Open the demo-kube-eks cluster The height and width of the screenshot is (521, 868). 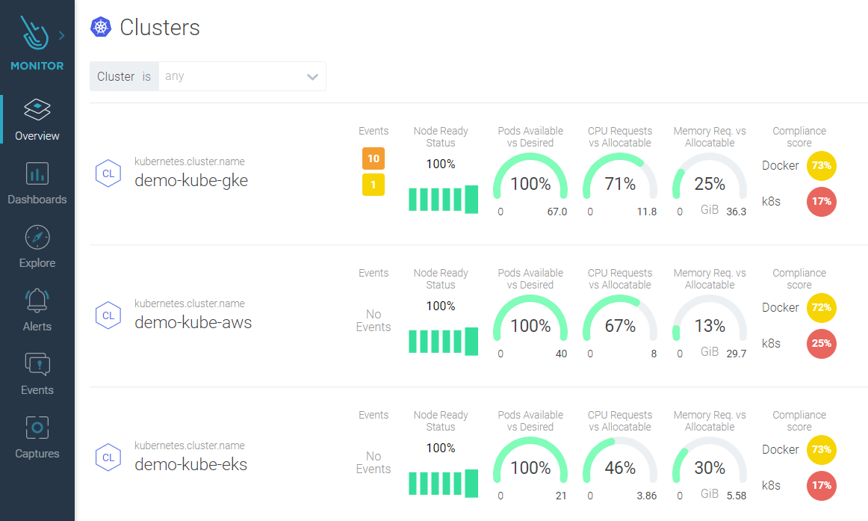[x=190, y=465]
